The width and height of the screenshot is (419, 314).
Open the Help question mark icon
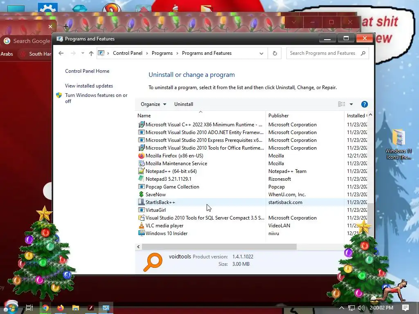click(x=364, y=104)
